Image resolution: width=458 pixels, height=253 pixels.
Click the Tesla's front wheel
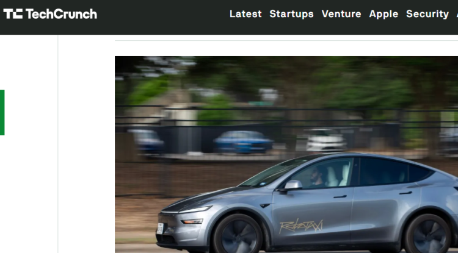click(x=238, y=235)
